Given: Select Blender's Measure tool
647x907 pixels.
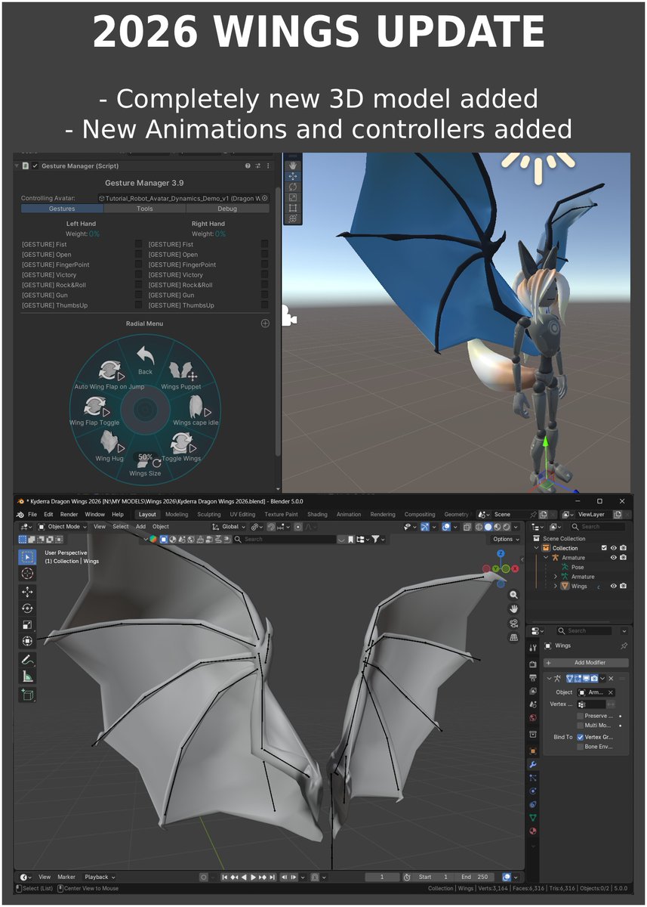Looking at the screenshot, I should coord(27,676).
